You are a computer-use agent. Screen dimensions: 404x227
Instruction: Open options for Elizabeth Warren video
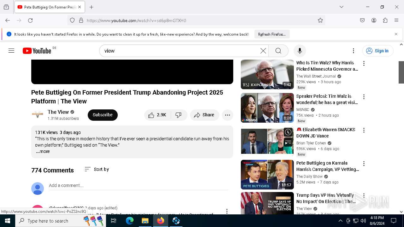coord(364,130)
